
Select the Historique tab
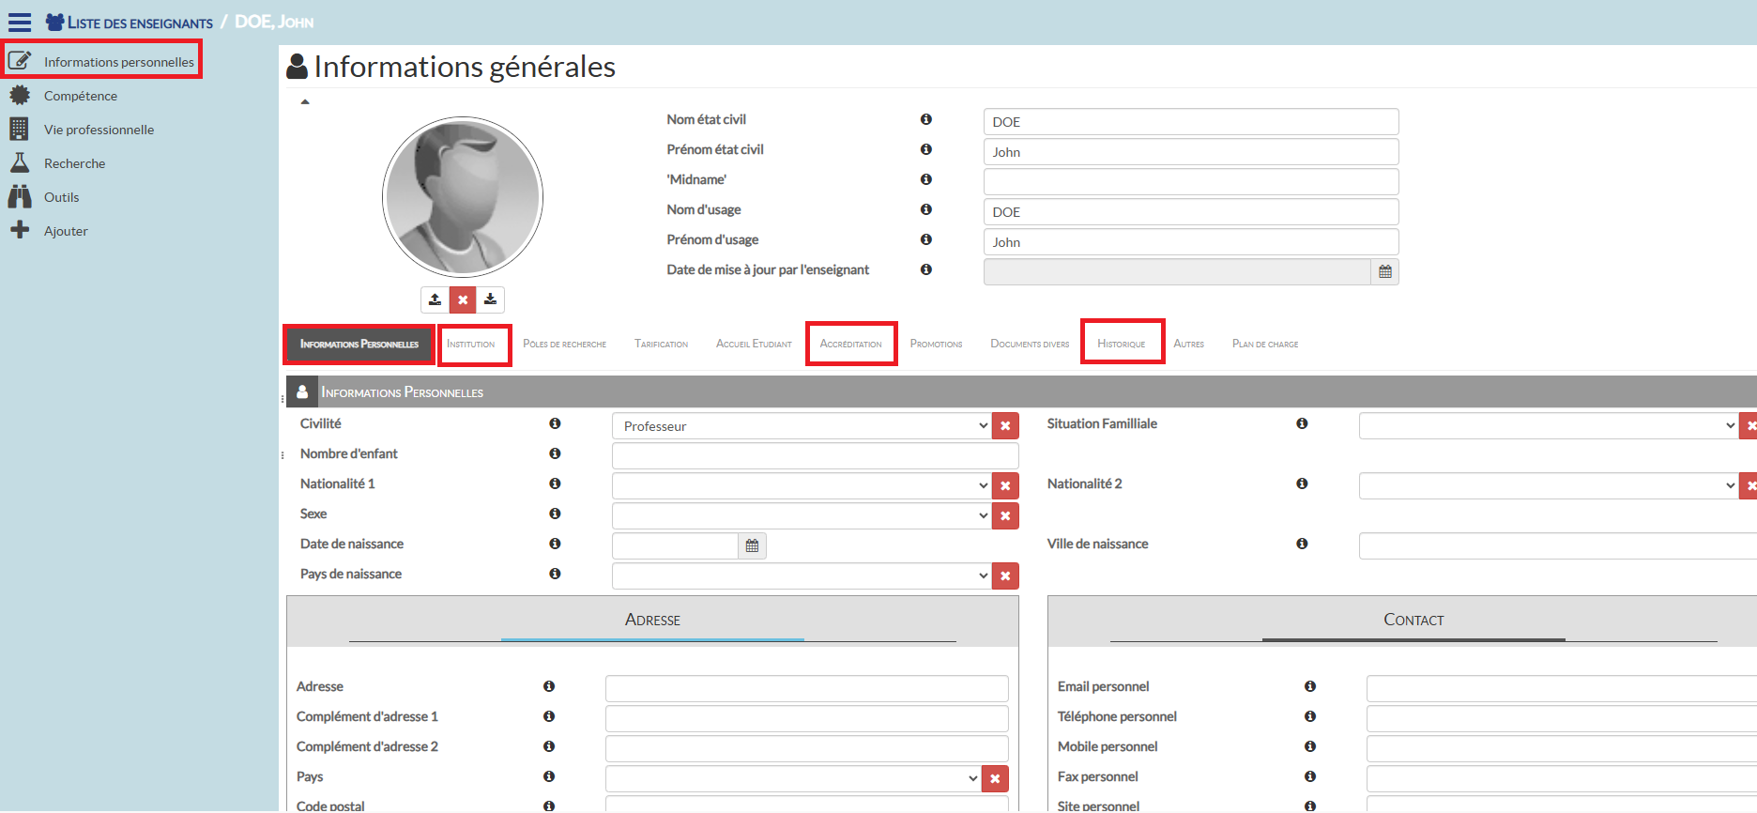1122,345
